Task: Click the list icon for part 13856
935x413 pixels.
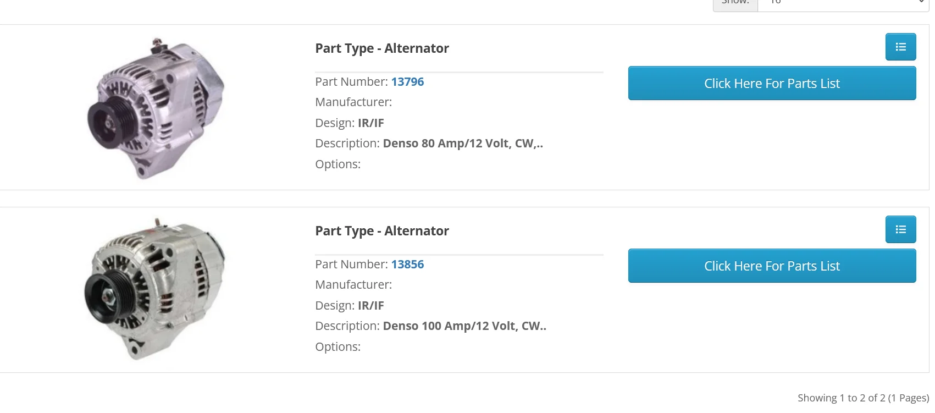Action: tap(900, 229)
